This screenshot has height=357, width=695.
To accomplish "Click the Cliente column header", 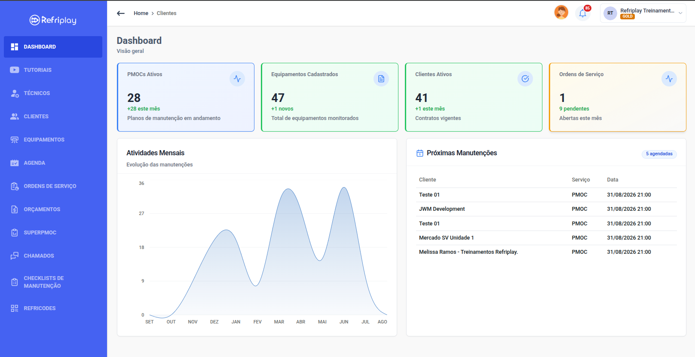I will click(x=427, y=180).
